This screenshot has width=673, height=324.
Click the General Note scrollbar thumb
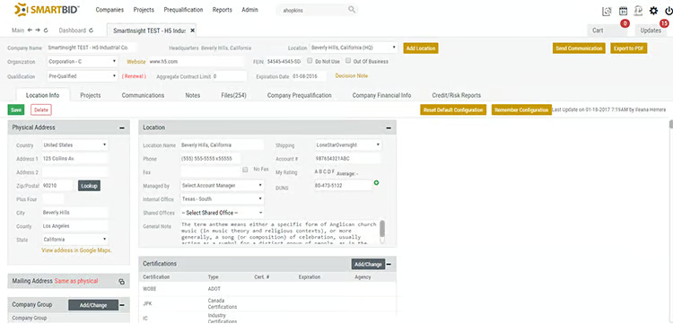[x=382, y=229]
